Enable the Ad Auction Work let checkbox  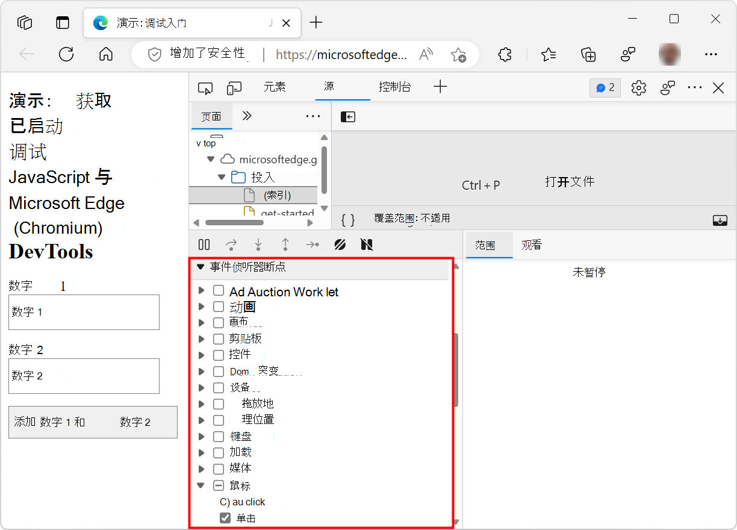pos(219,291)
